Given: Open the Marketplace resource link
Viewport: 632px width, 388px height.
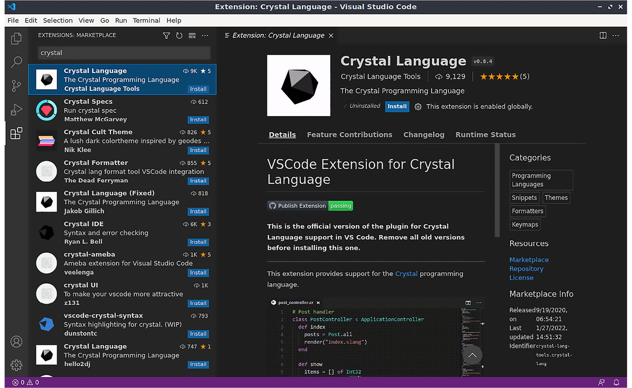Looking at the screenshot, I should pyautogui.click(x=529, y=260).
